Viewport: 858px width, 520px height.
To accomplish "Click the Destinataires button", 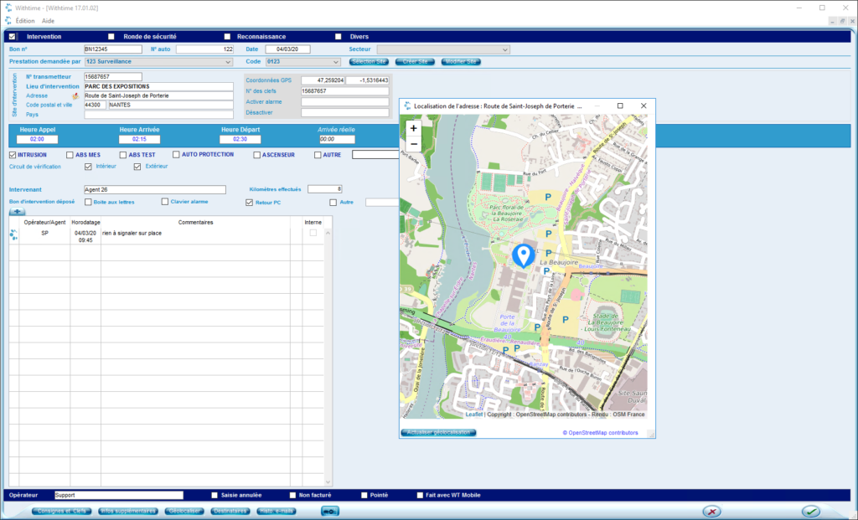I will point(230,512).
